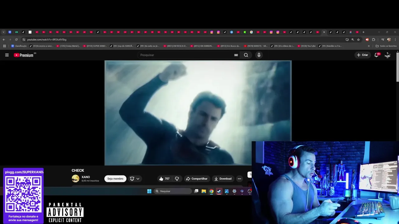The width and height of the screenshot is (399, 224).
Task: Click the video player frame
Action: (198, 113)
